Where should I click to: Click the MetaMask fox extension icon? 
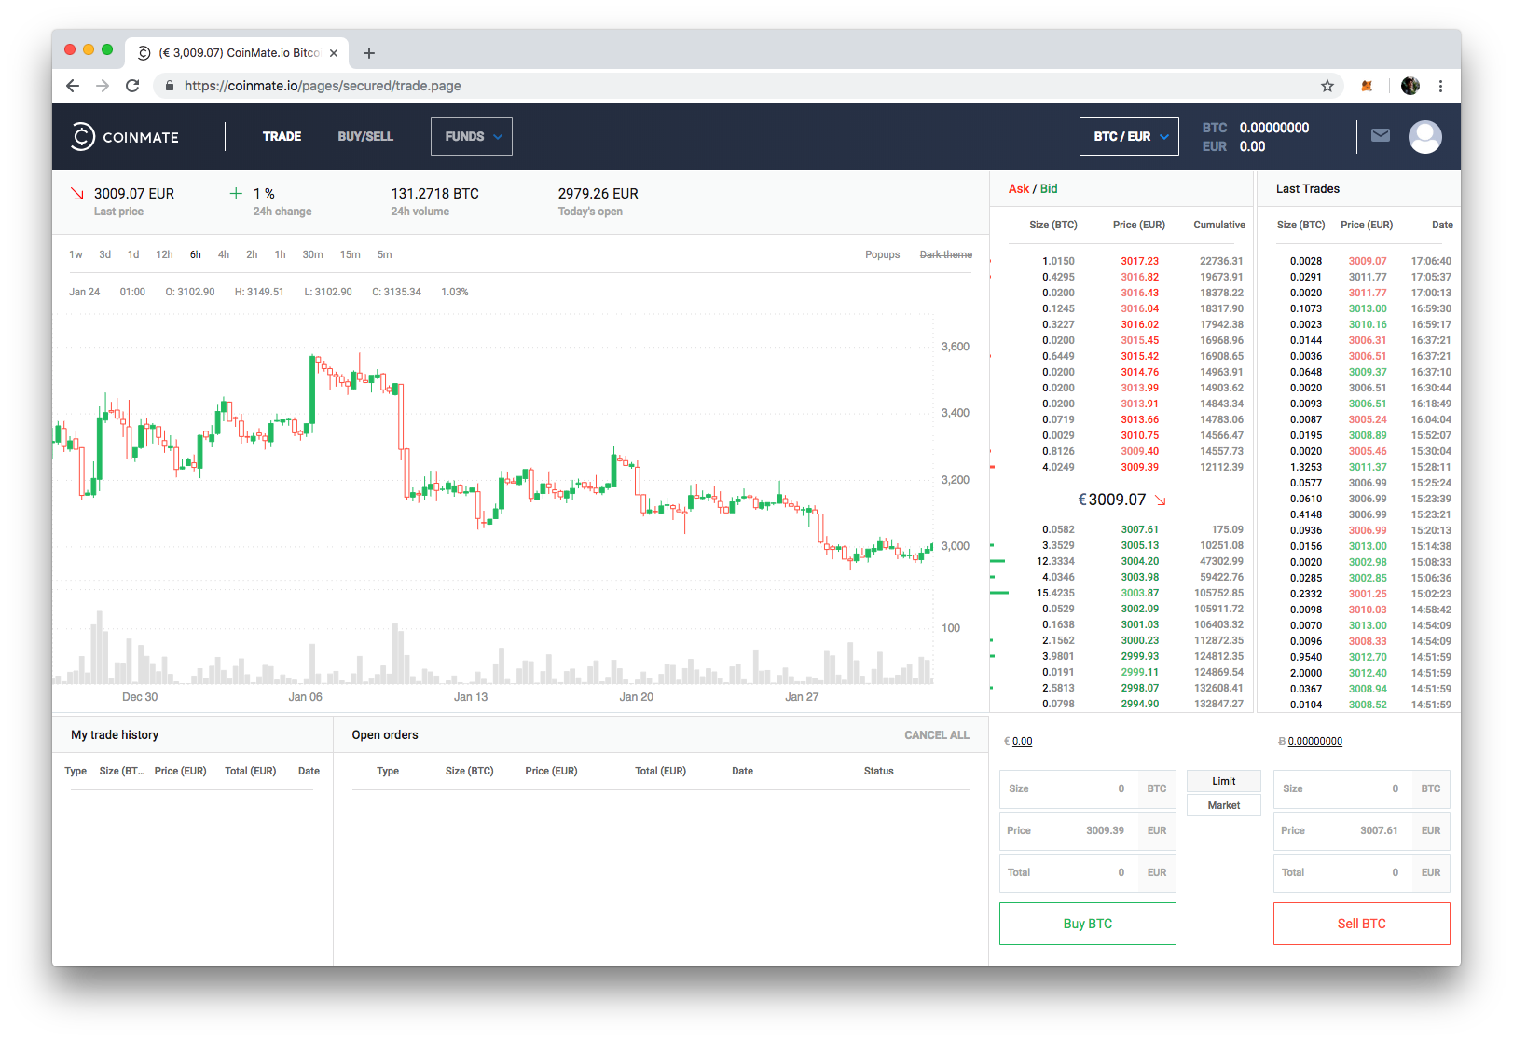[x=1367, y=86]
